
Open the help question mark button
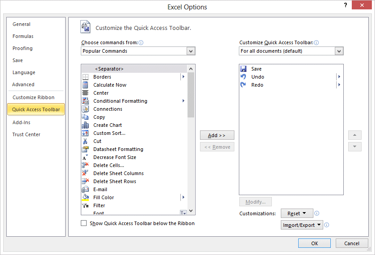[346, 5]
